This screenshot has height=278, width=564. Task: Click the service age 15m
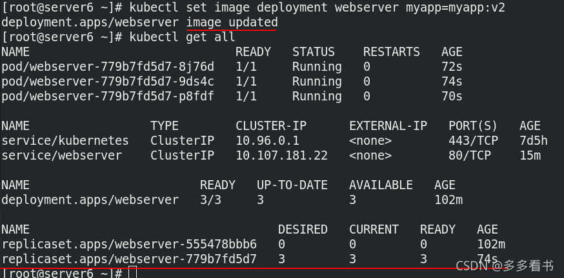(x=530, y=155)
